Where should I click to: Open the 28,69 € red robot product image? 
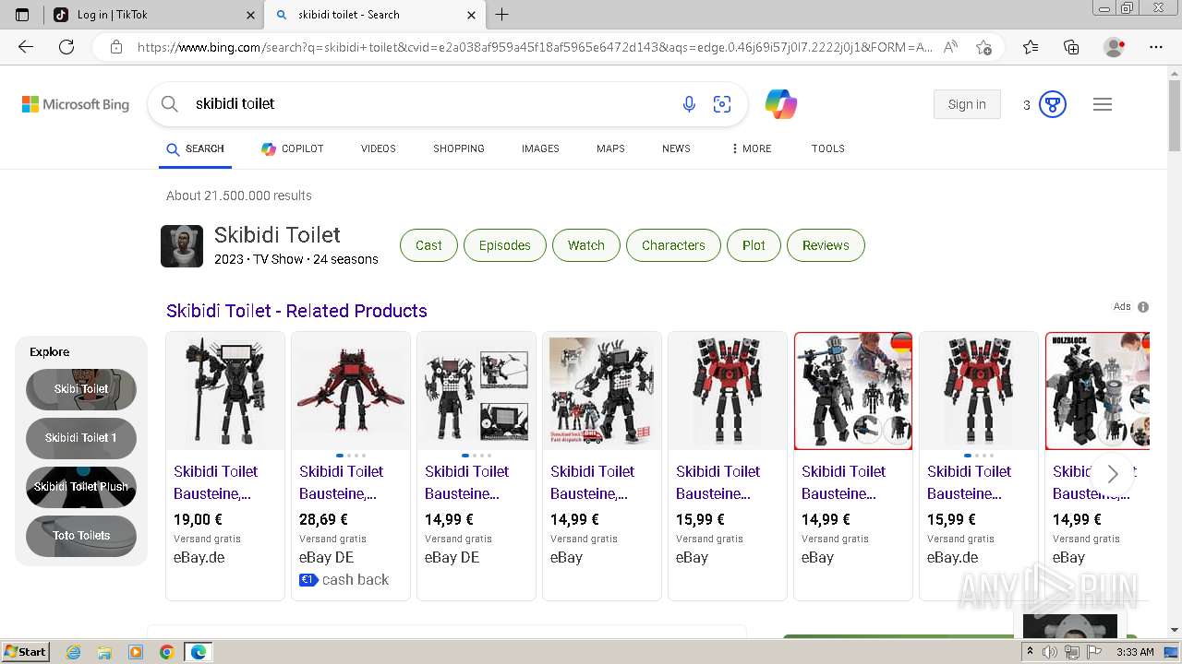click(x=351, y=391)
